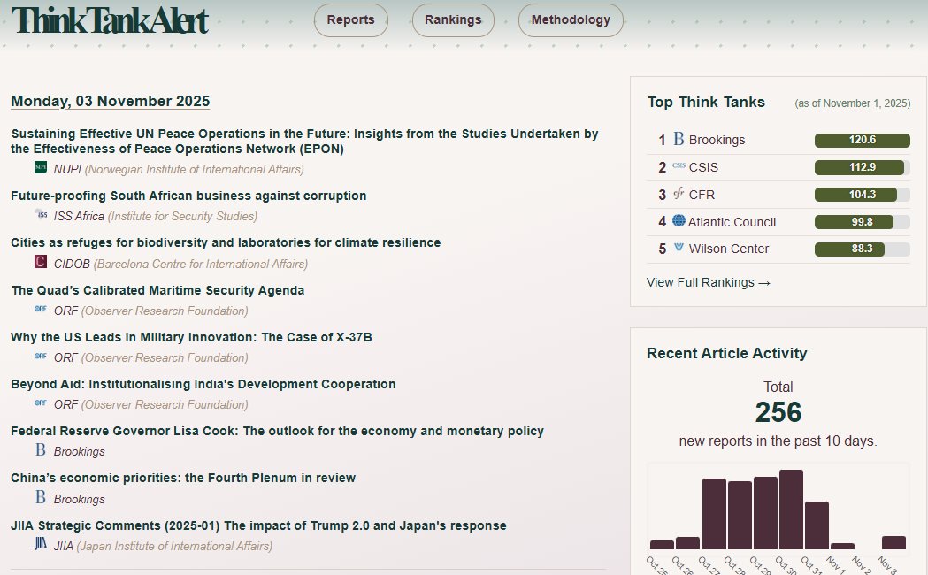928x575 pixels.
Task: Open the Reports menu item
Action: (351, 20)
